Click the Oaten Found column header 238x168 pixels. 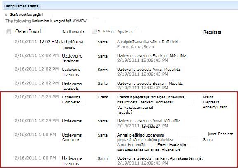28,31
